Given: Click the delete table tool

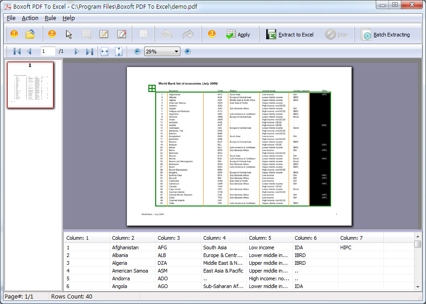Looking at the screenshot, I should [143, 34].
